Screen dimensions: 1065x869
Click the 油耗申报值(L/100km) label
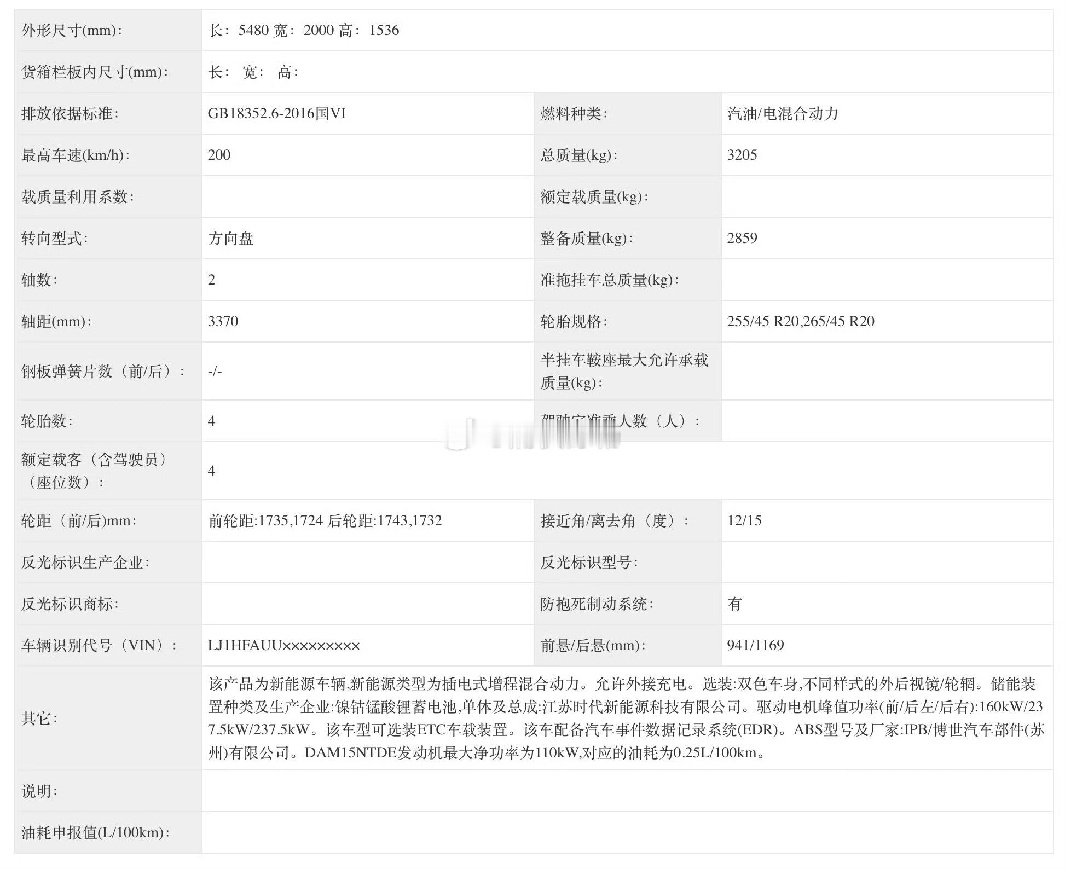pos(96,832)
